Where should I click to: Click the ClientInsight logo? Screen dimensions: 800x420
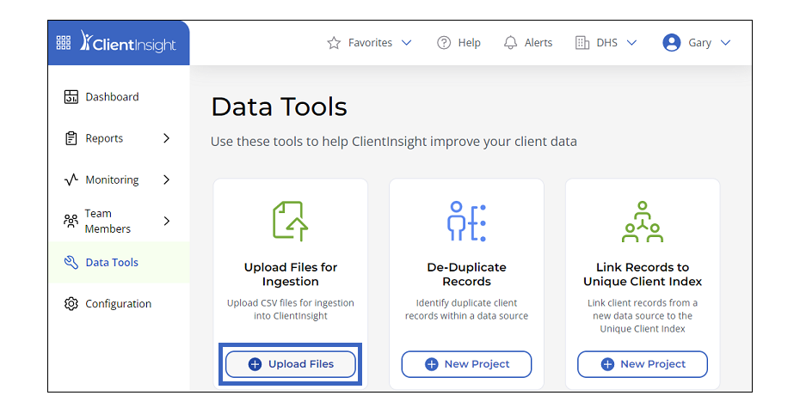[x=127, y=43]
